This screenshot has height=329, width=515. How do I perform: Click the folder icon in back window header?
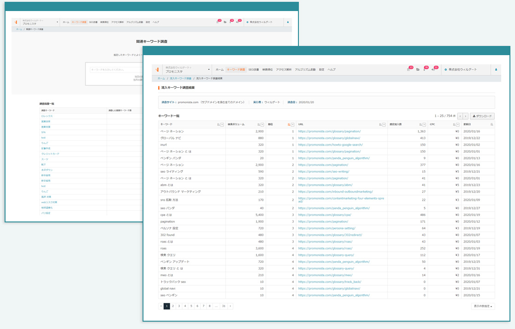[225, 23]
